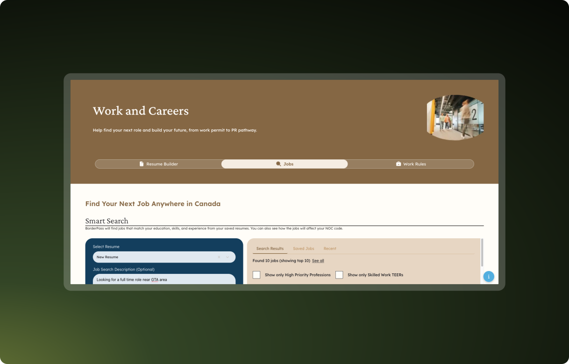Click the New Resume selection field
Screen dimensions: 569x364
click(154, 257)
